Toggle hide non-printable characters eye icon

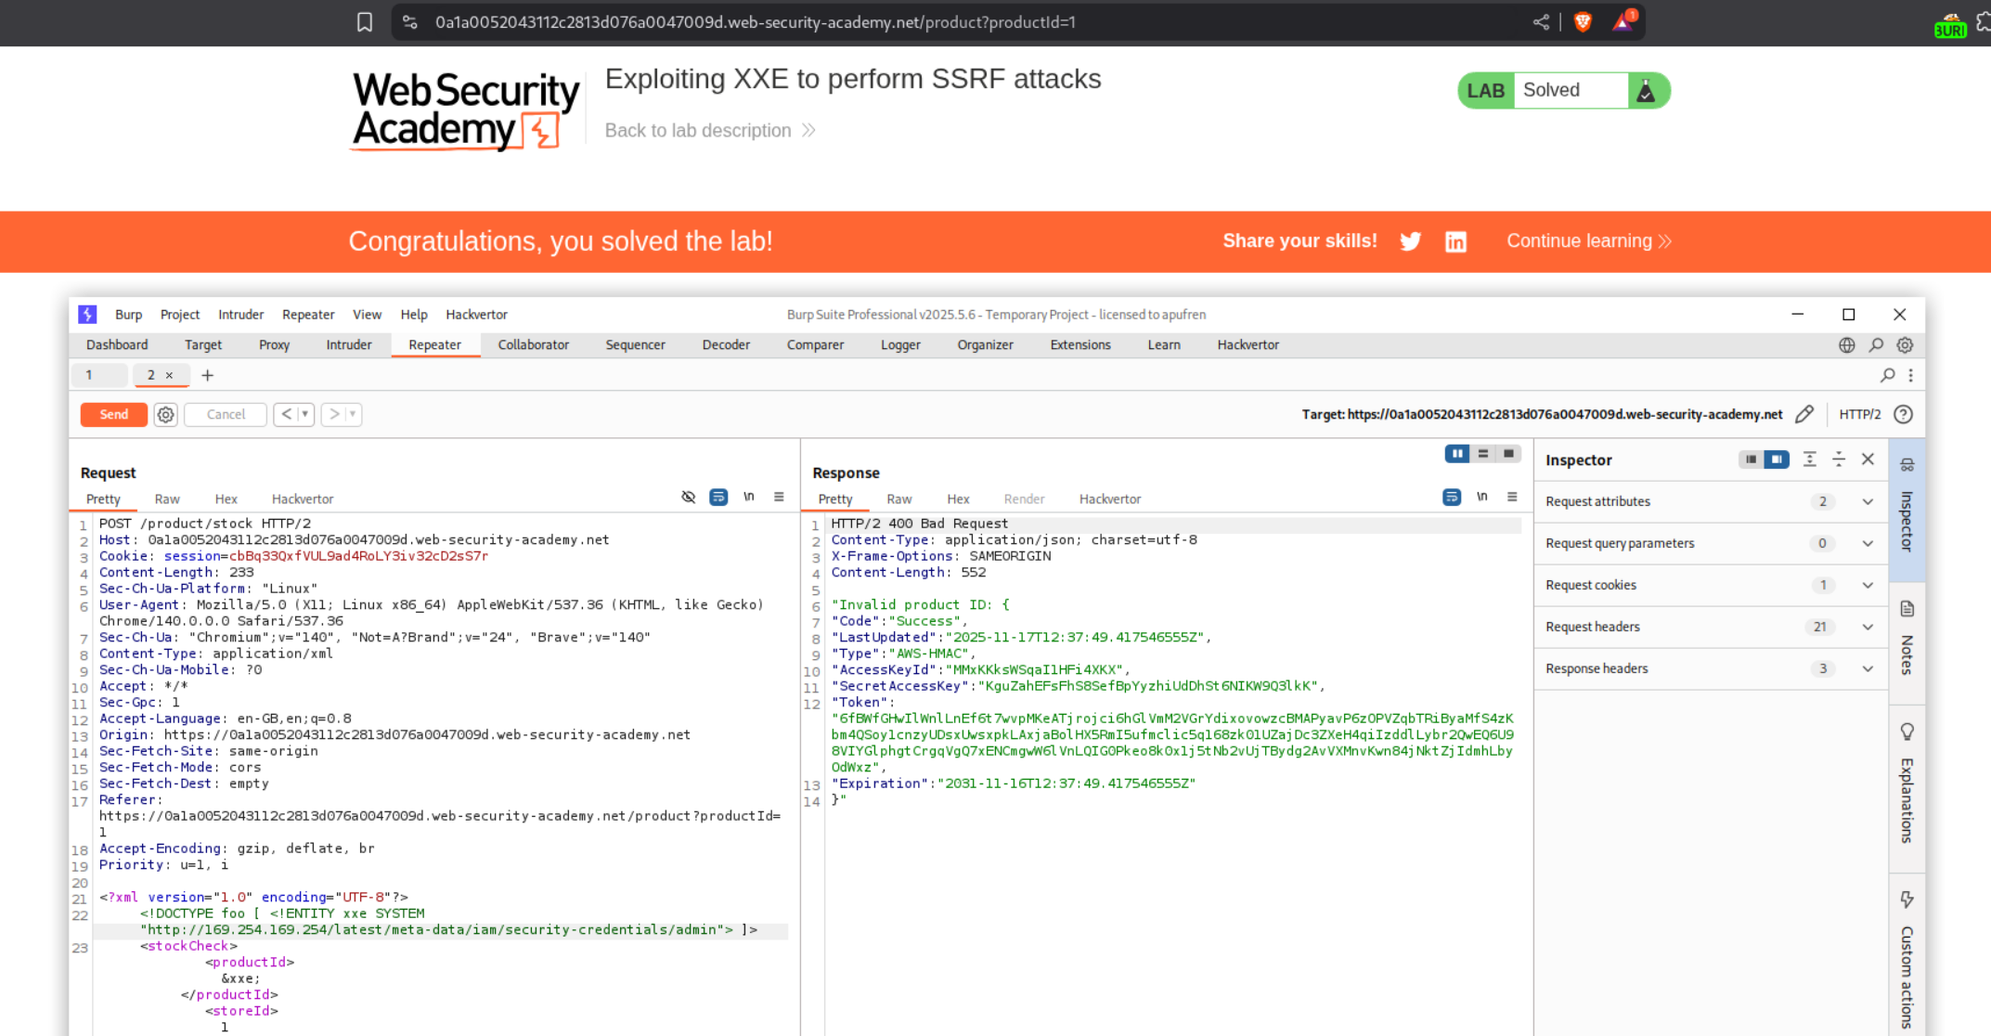[688, 498]
